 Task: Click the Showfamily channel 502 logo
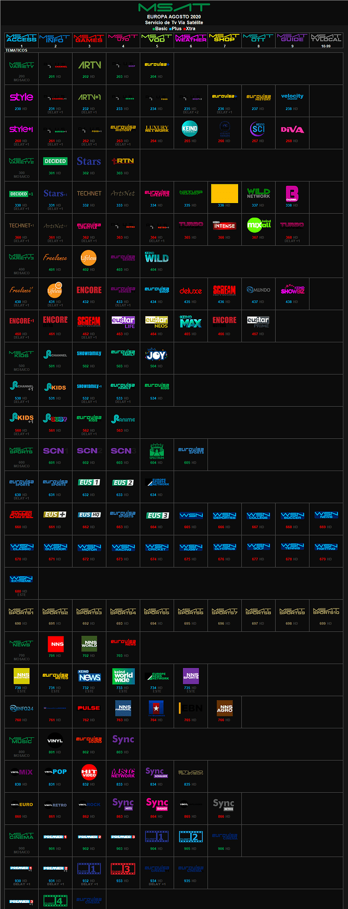89,353
